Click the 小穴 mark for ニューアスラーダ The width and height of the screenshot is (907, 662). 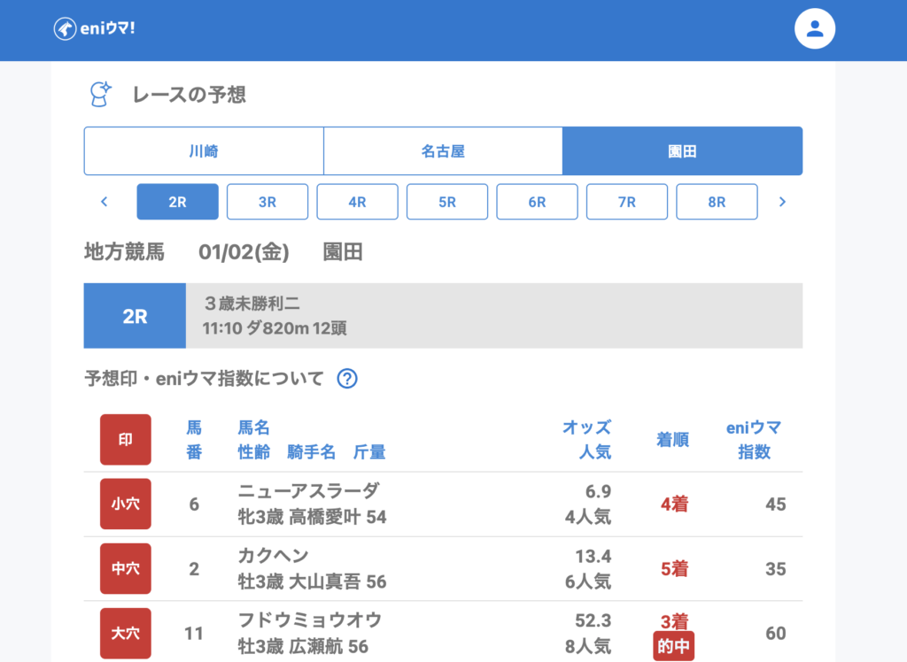coord(126,504)
